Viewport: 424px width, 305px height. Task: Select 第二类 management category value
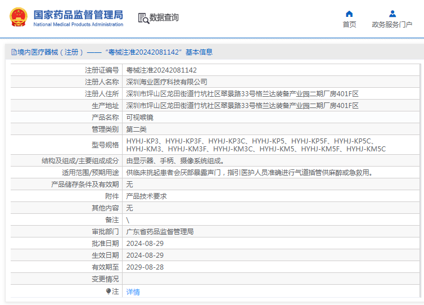point(136,129)
